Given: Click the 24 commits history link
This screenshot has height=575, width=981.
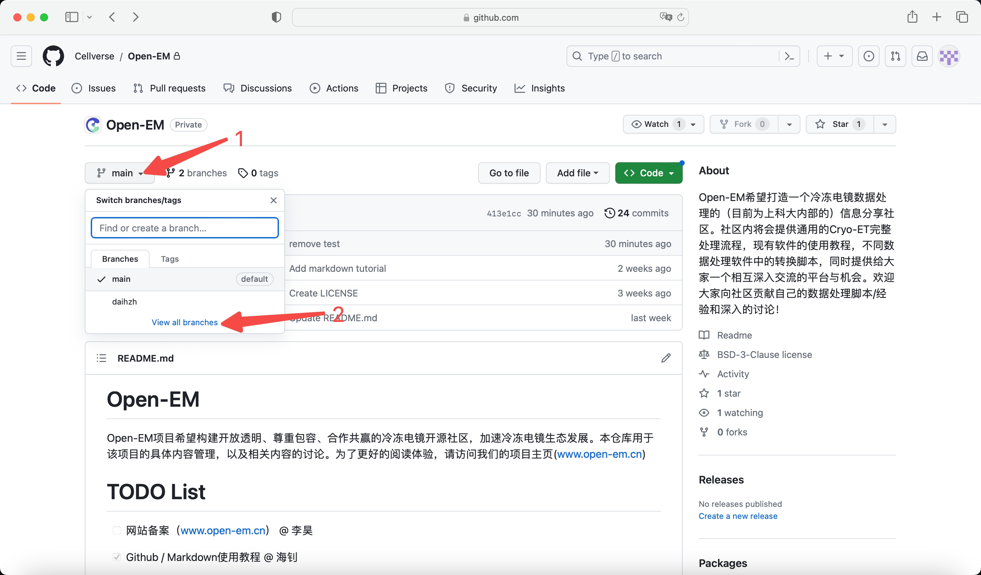Looking at the screenshot, I should pos(637,213).
